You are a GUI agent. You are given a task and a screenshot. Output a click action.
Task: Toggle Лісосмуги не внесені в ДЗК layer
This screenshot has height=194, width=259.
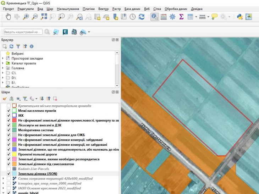9,125
